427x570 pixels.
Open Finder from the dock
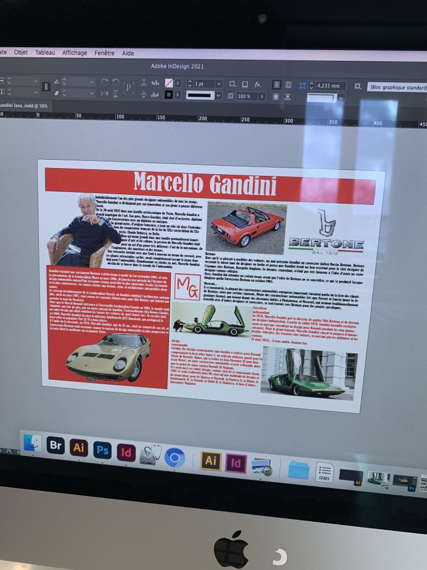(32, 443)
